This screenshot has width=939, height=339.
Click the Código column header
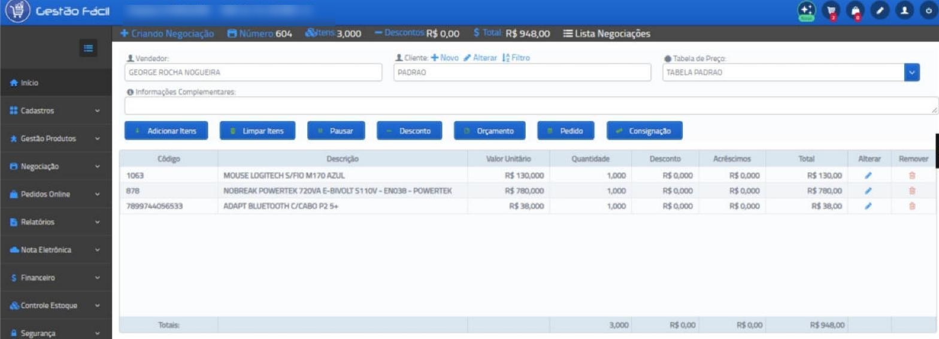tap(169, 159)
